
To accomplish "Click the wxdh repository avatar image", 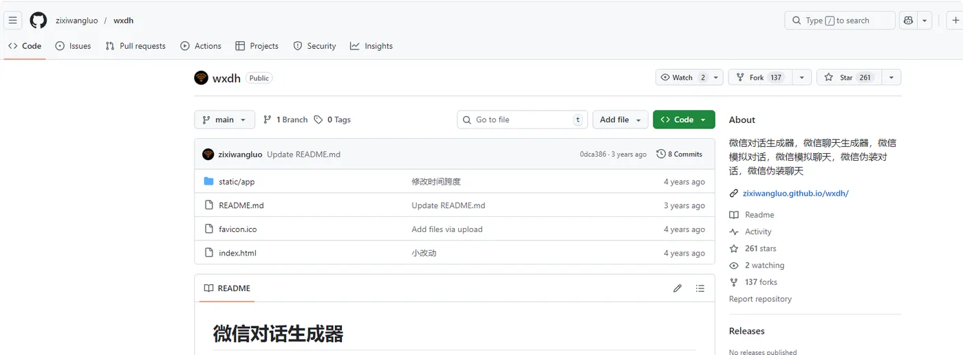I will tap(201, 78).
